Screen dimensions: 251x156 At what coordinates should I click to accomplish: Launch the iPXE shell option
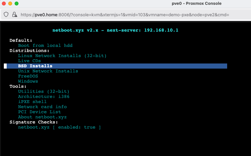tap(32, 102)
